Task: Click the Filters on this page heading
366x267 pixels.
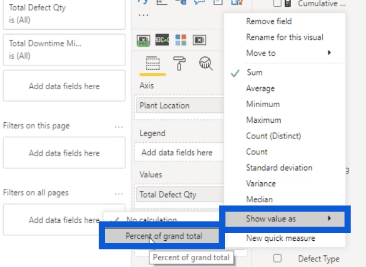Action: tap(36, 126)
